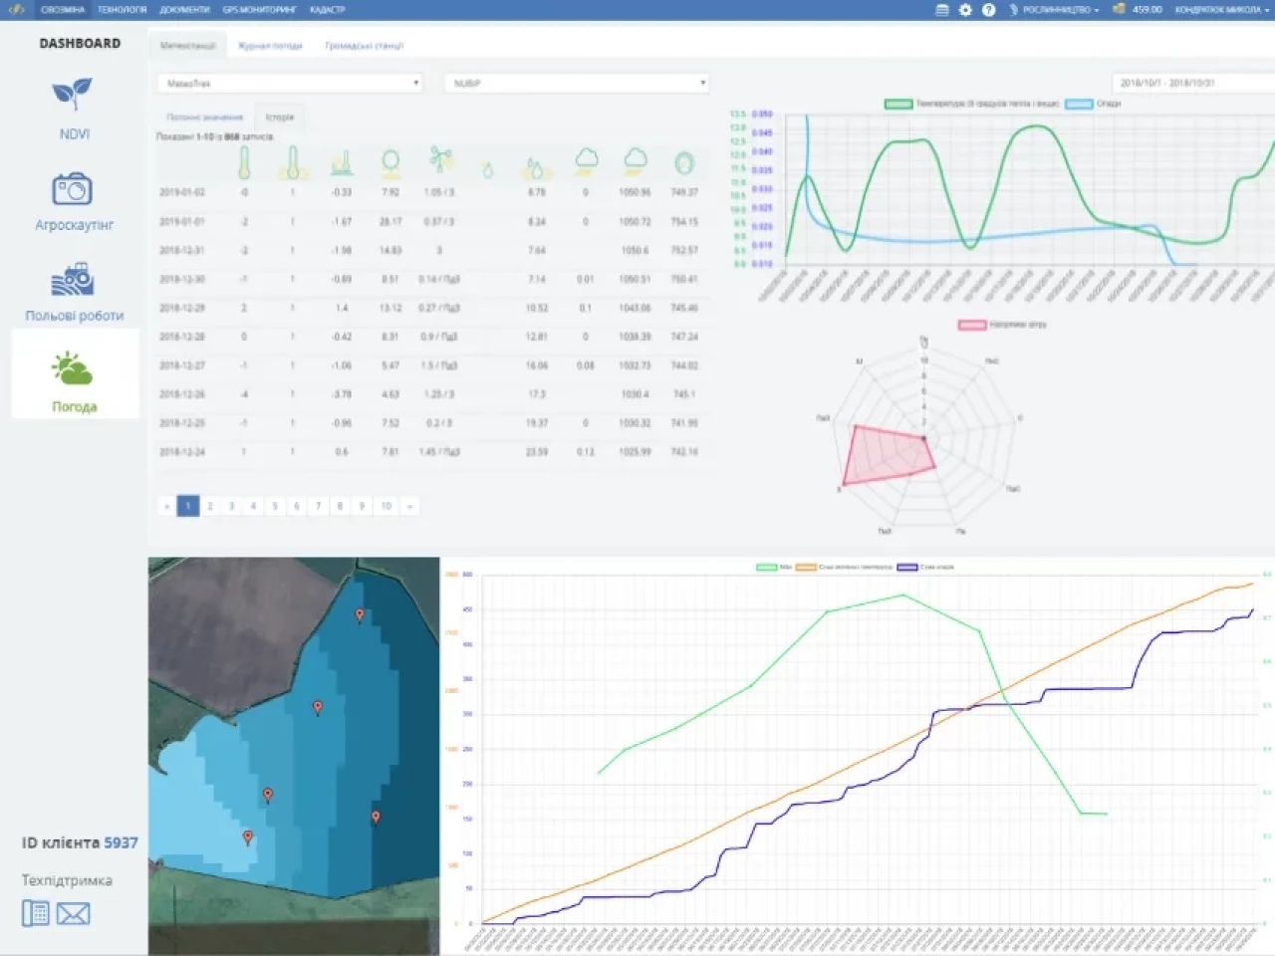Switch to the Журнал погоди tab
The width and height of the screenshot is (1275, 956).
[x=270, y=46]
